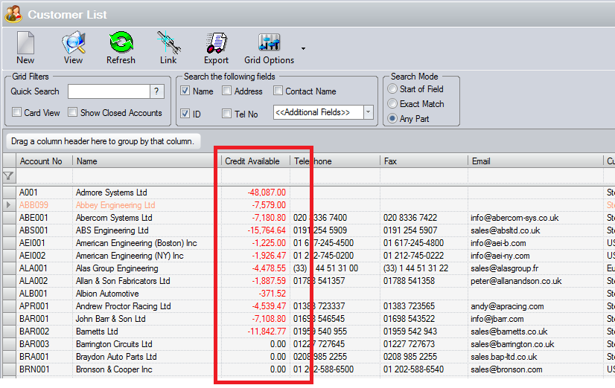Tick Show Closed Accounts
This screenshot has height=388, width=615.
click(73, 113)
